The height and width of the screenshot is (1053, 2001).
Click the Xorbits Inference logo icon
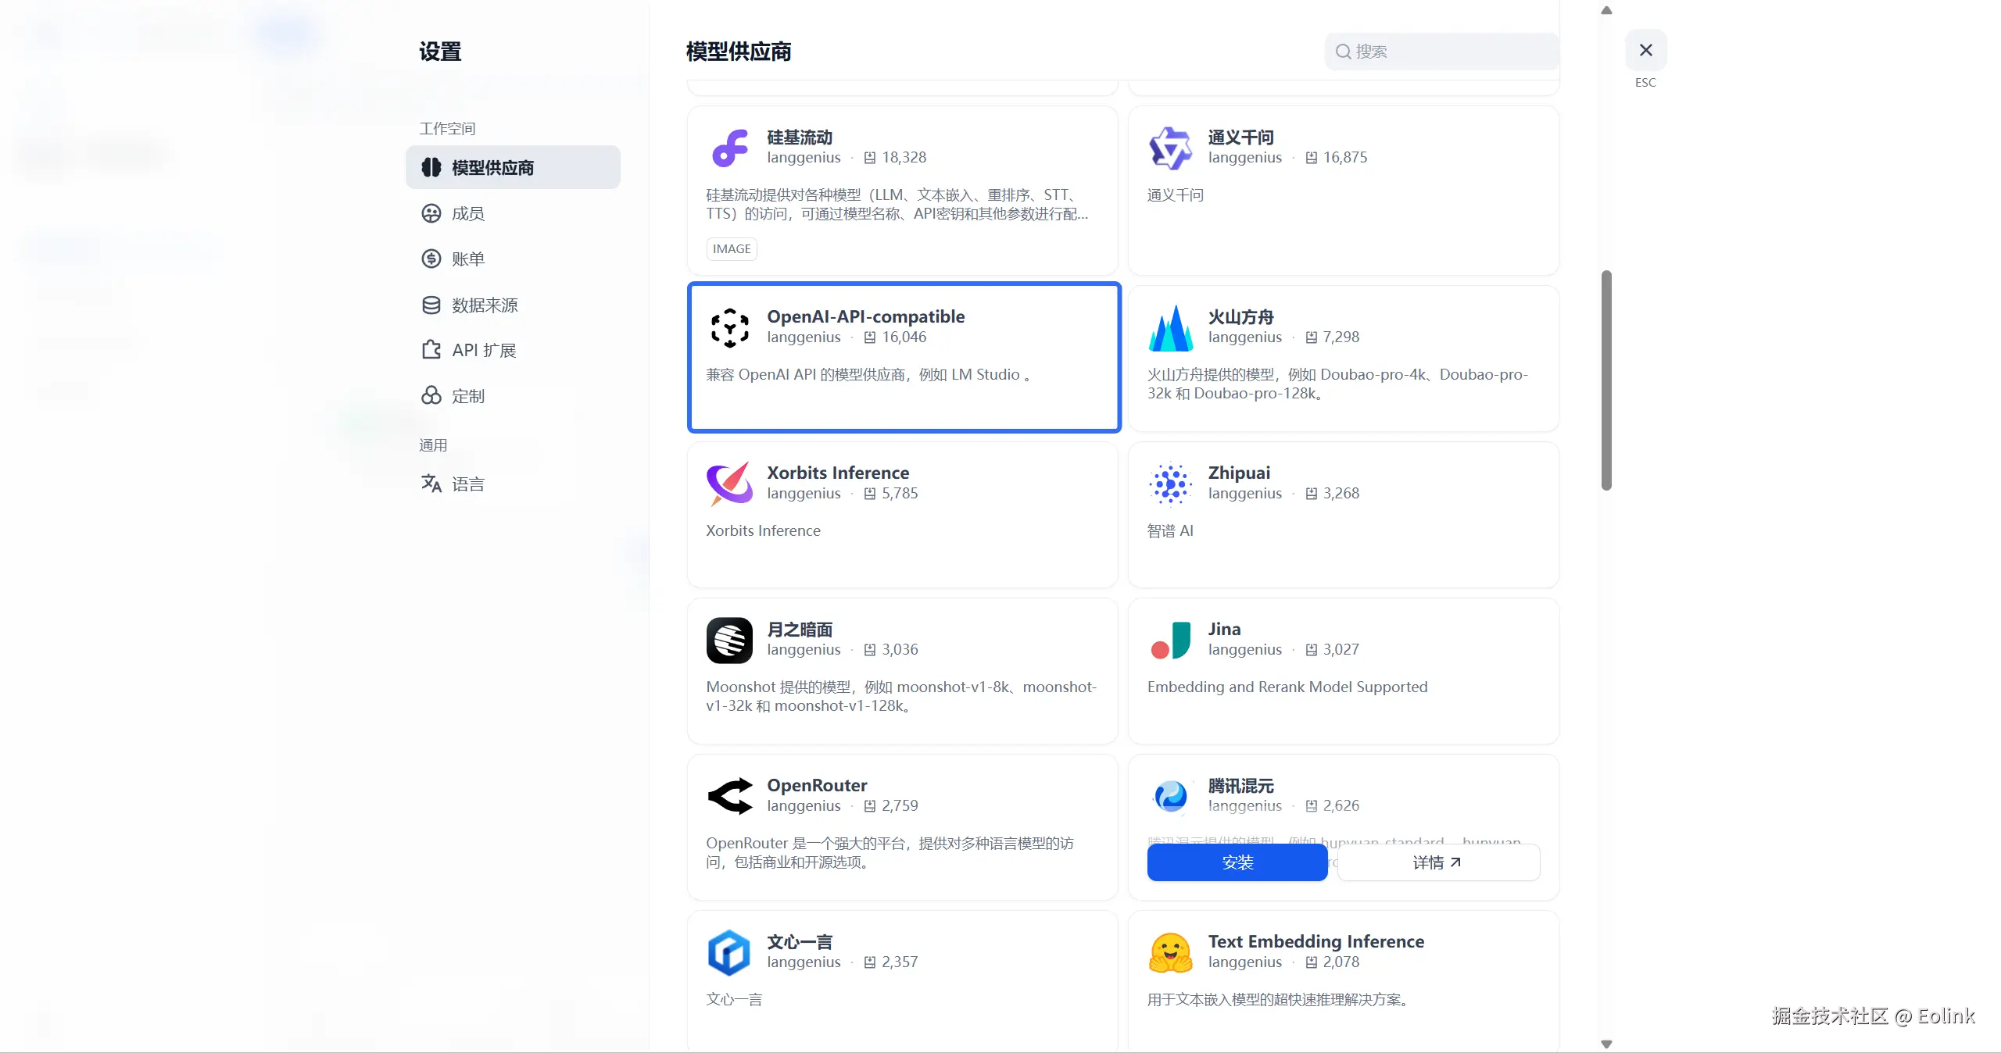[x=729, y=484]
